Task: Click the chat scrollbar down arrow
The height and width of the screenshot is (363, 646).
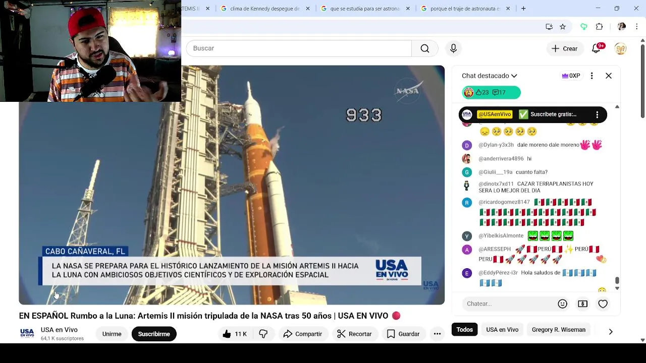Action: pos(617,288)
